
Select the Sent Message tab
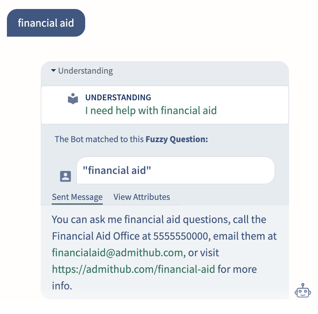tap(77, 197)
